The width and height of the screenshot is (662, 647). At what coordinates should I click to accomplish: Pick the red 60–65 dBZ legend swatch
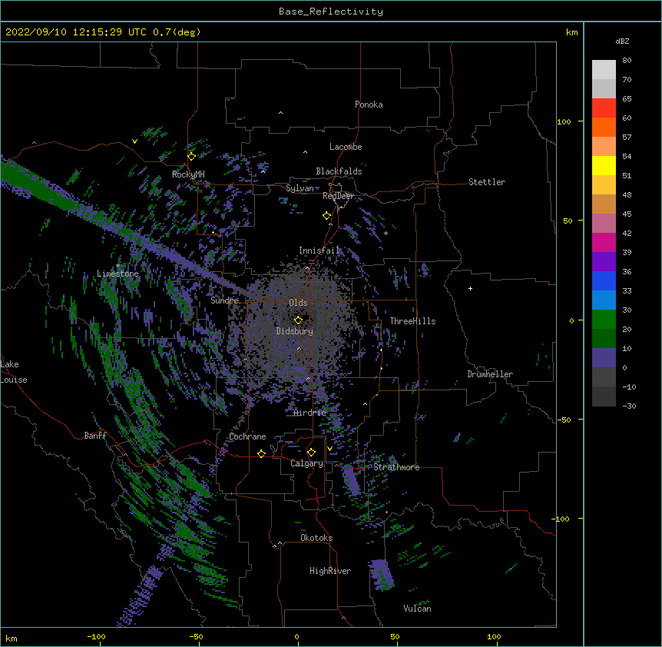pyautogui.click(x=604, y=108)
